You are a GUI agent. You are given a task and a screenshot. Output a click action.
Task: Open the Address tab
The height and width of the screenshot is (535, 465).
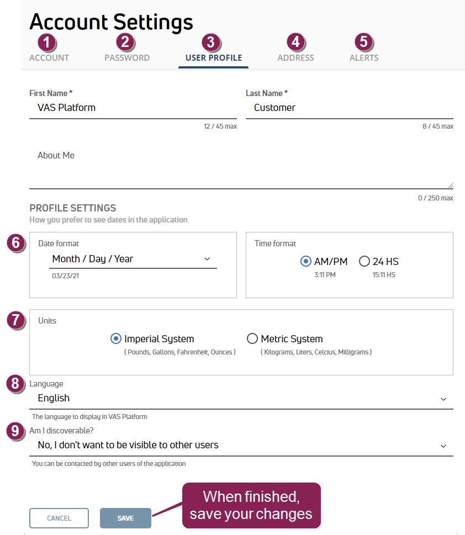coord(295,57)
